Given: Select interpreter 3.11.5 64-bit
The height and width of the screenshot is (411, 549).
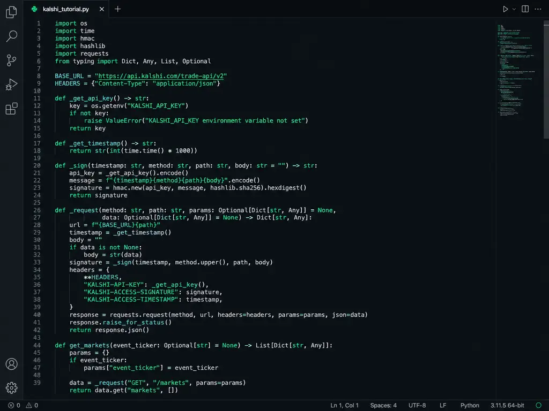Looking at the screenshot, I should (507, 406).
